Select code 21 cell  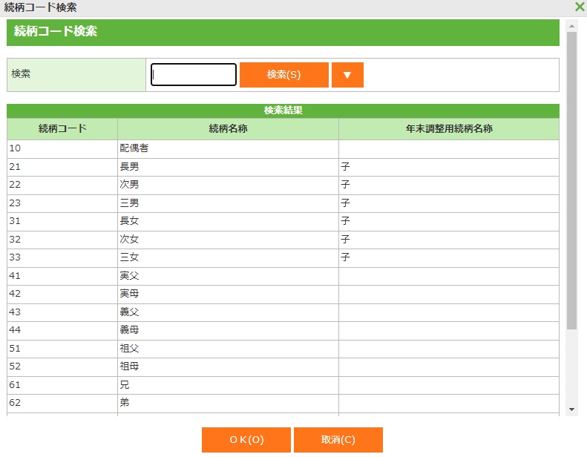(x=62, y=167)
